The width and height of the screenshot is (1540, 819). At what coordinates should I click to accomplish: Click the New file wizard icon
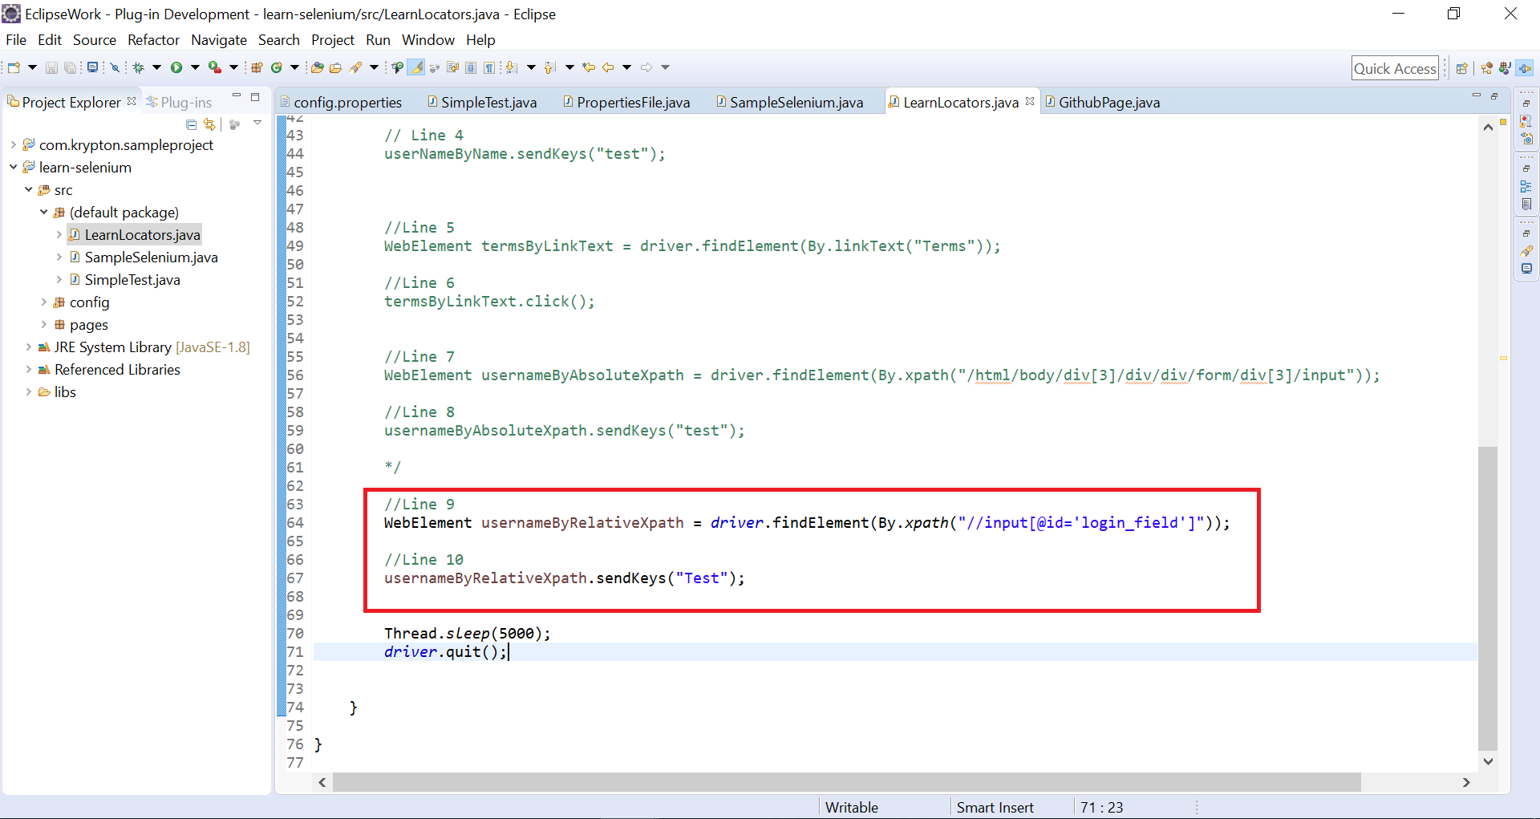[14, 67]
